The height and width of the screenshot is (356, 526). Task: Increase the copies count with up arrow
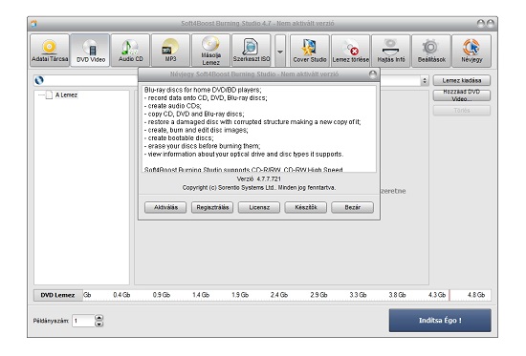point(99,318)
